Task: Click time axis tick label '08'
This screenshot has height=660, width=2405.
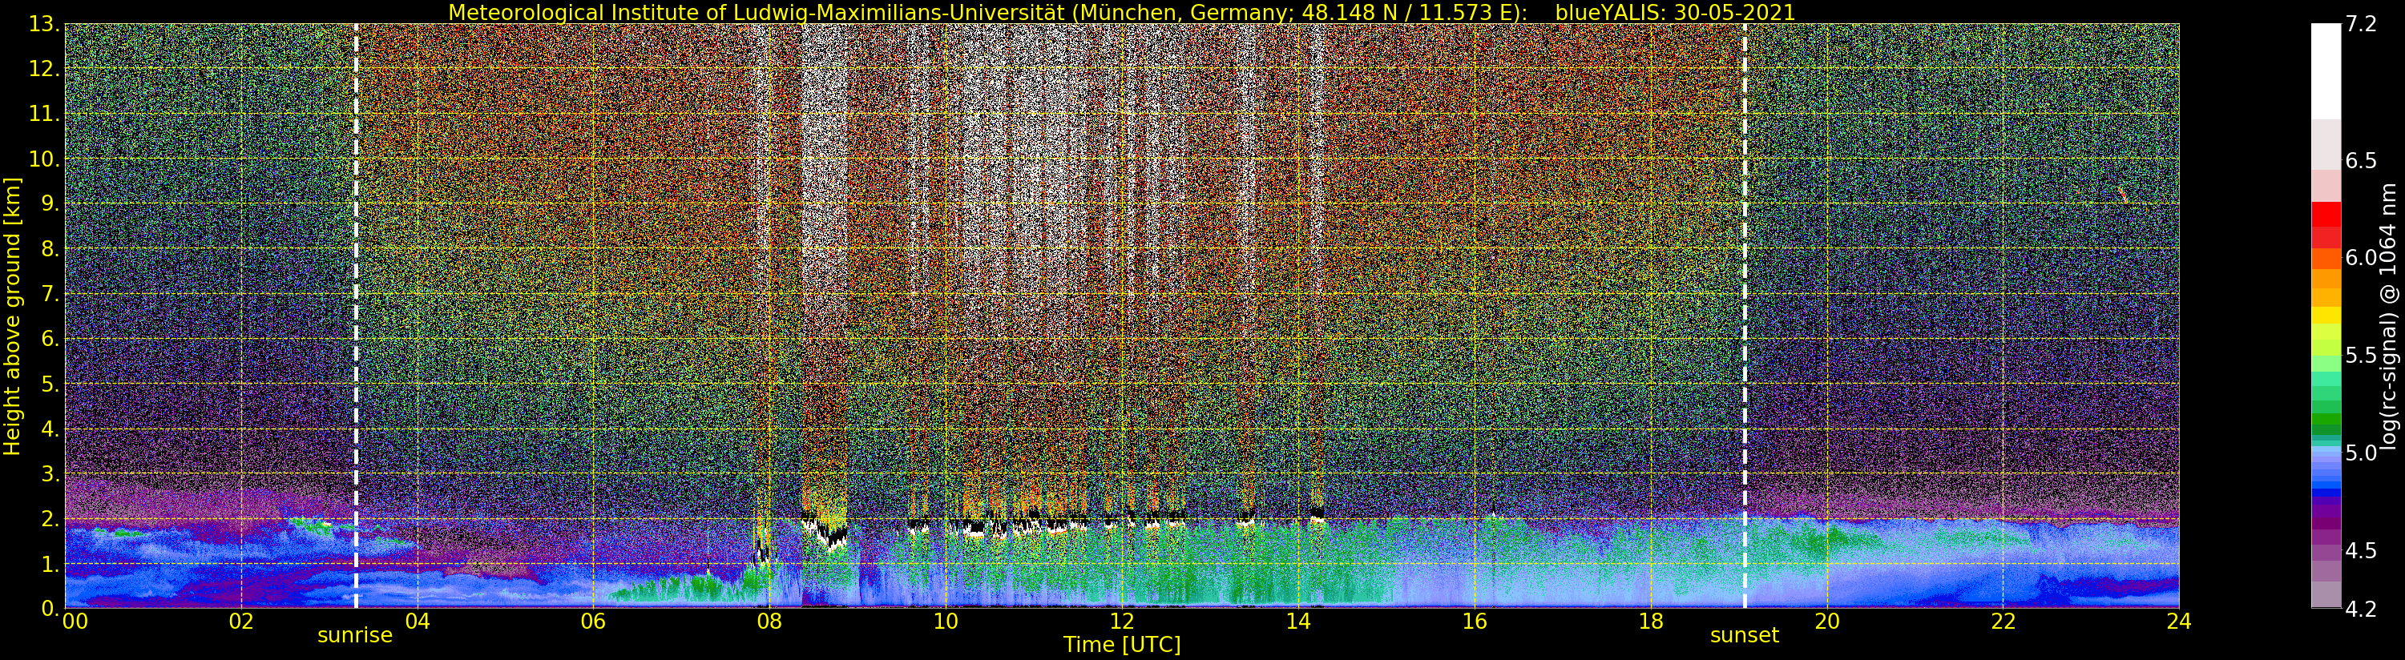Action: (769, 621)
